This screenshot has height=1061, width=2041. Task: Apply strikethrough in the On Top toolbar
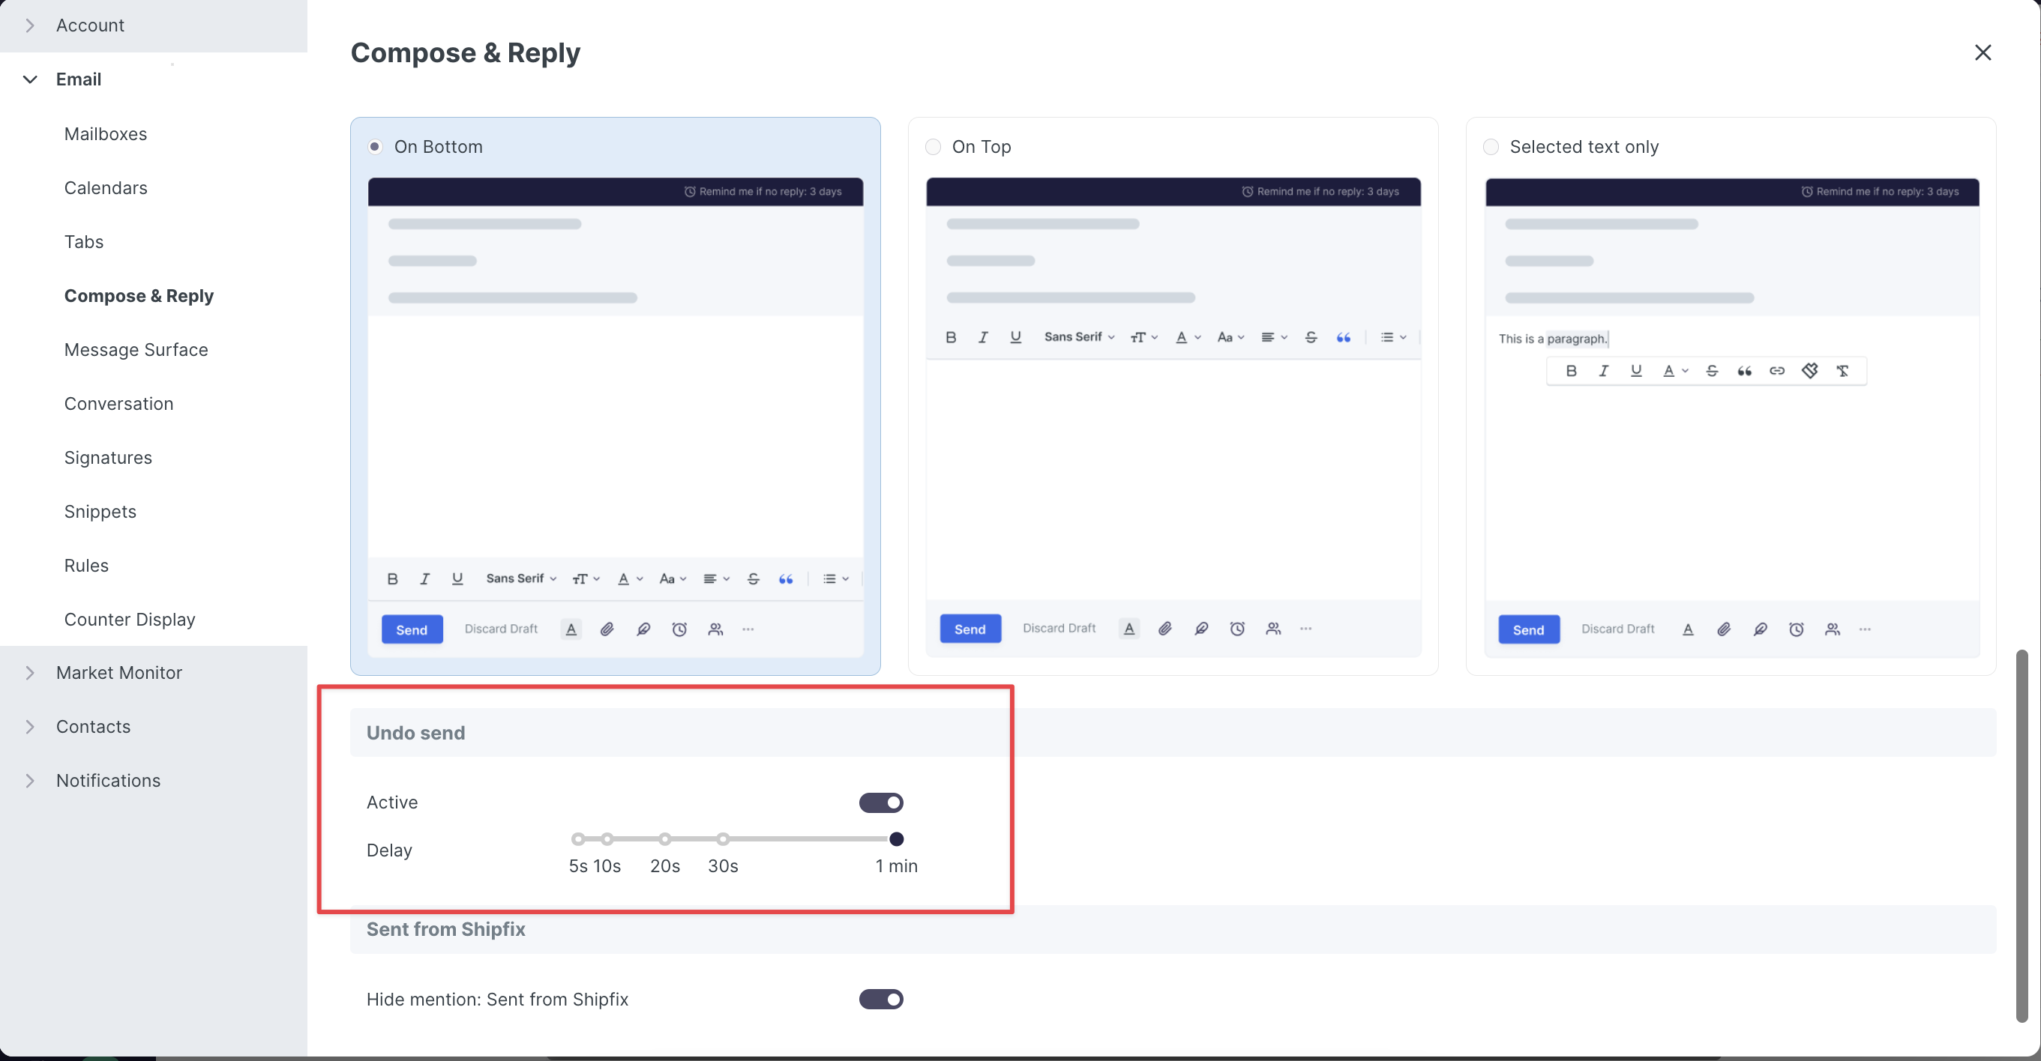(1311, 336)
